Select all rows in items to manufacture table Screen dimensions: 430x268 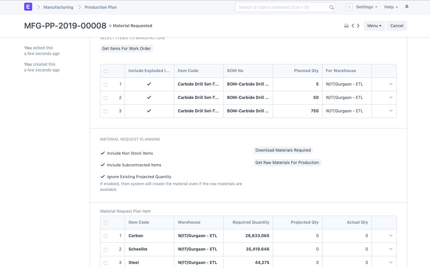(106, 71)
